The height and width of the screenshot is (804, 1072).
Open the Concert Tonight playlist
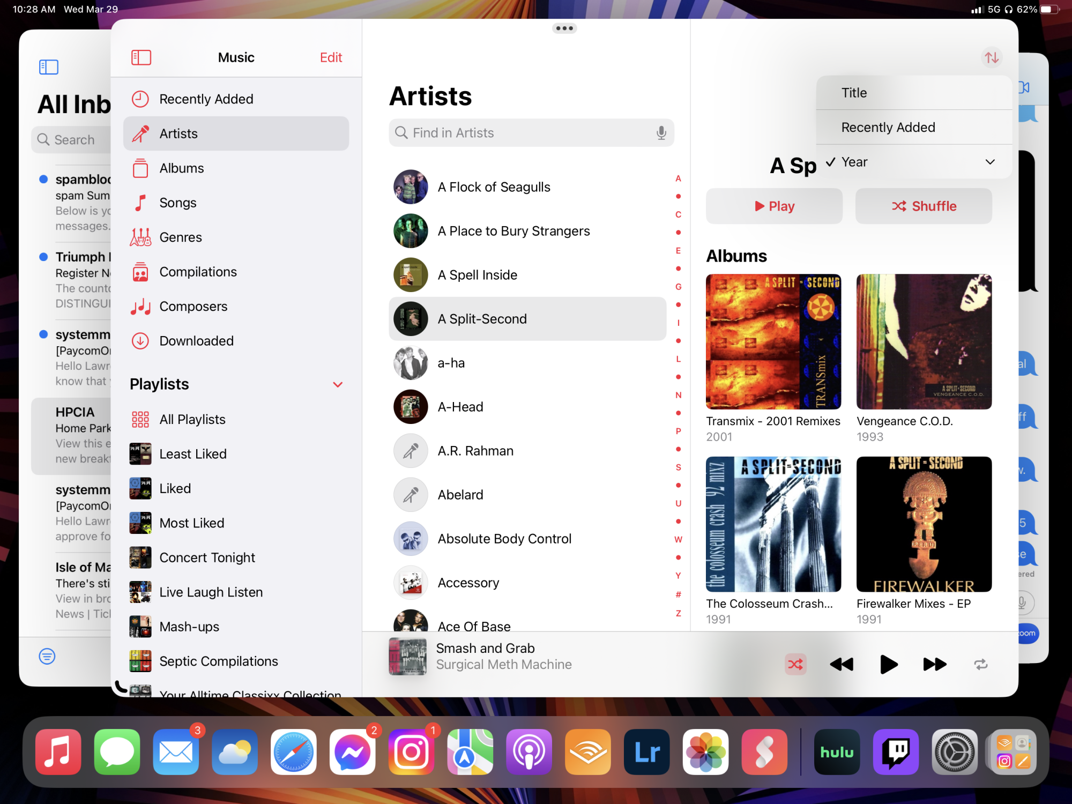click(x=236, y=557)
